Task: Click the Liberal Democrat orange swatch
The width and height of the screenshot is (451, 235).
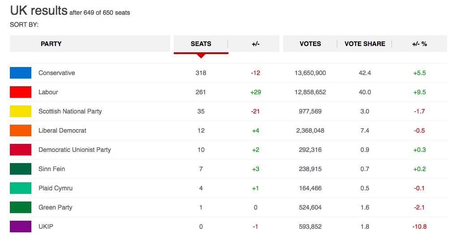Action: pyautogui.click(x=21, y=130)
